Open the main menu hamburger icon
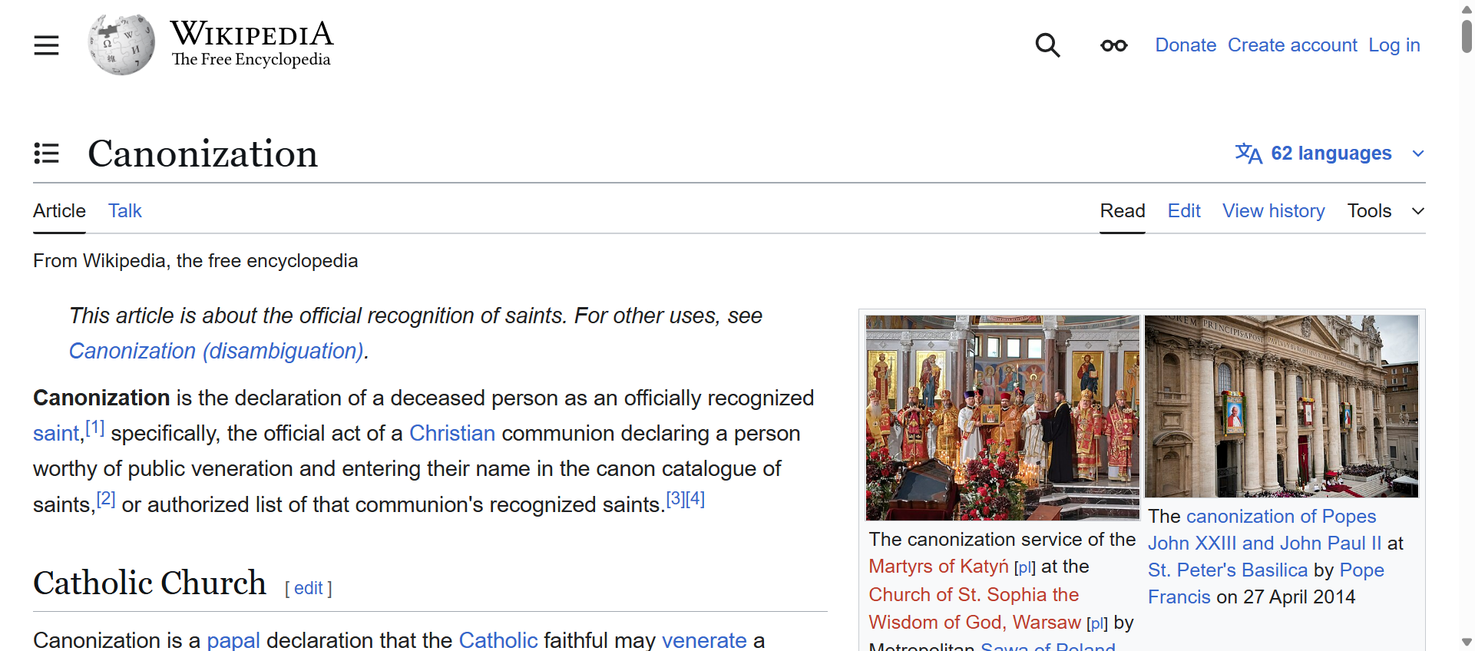The width and height of the screenshot is (1475, 651). (x=46, y=45)
